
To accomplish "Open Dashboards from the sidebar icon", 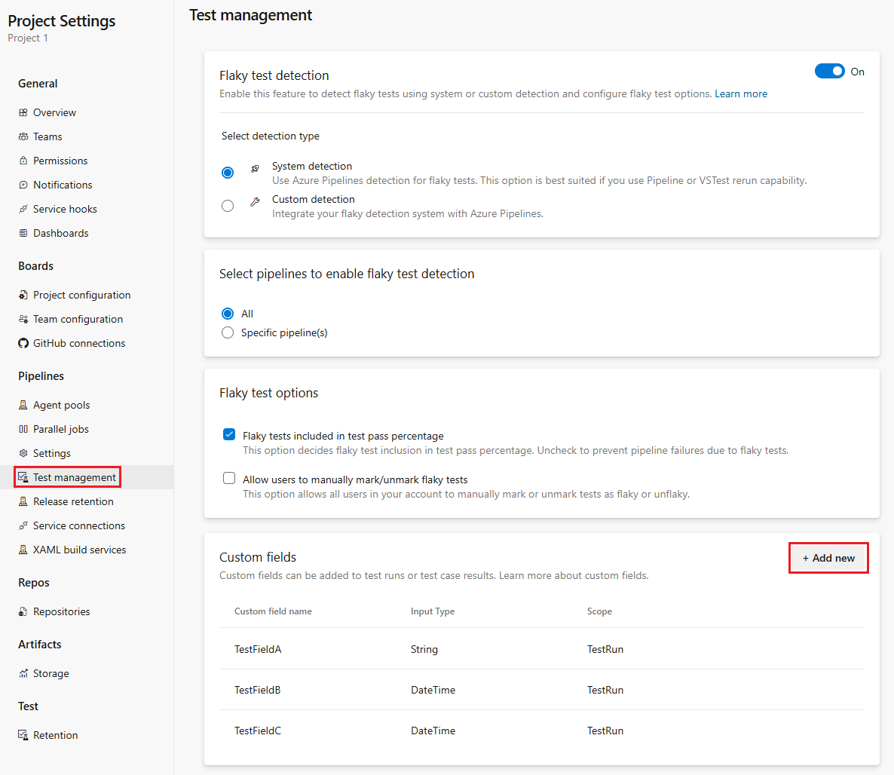I will 24,233.
